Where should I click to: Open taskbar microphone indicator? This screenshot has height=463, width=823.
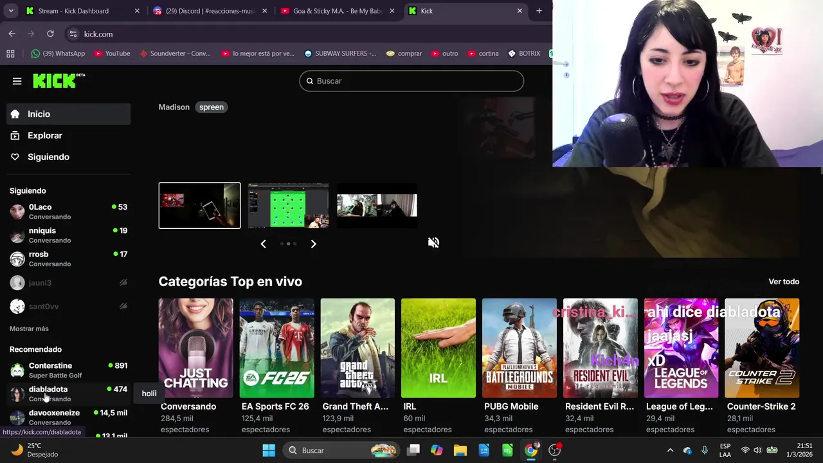705,450
